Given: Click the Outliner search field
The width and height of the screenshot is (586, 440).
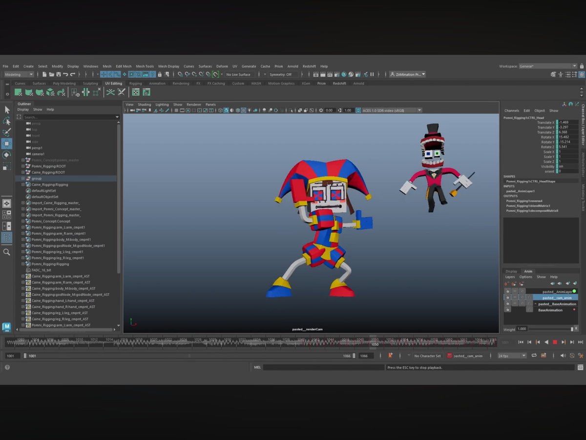Looking at the screenshot, I should tap(71, 117).
